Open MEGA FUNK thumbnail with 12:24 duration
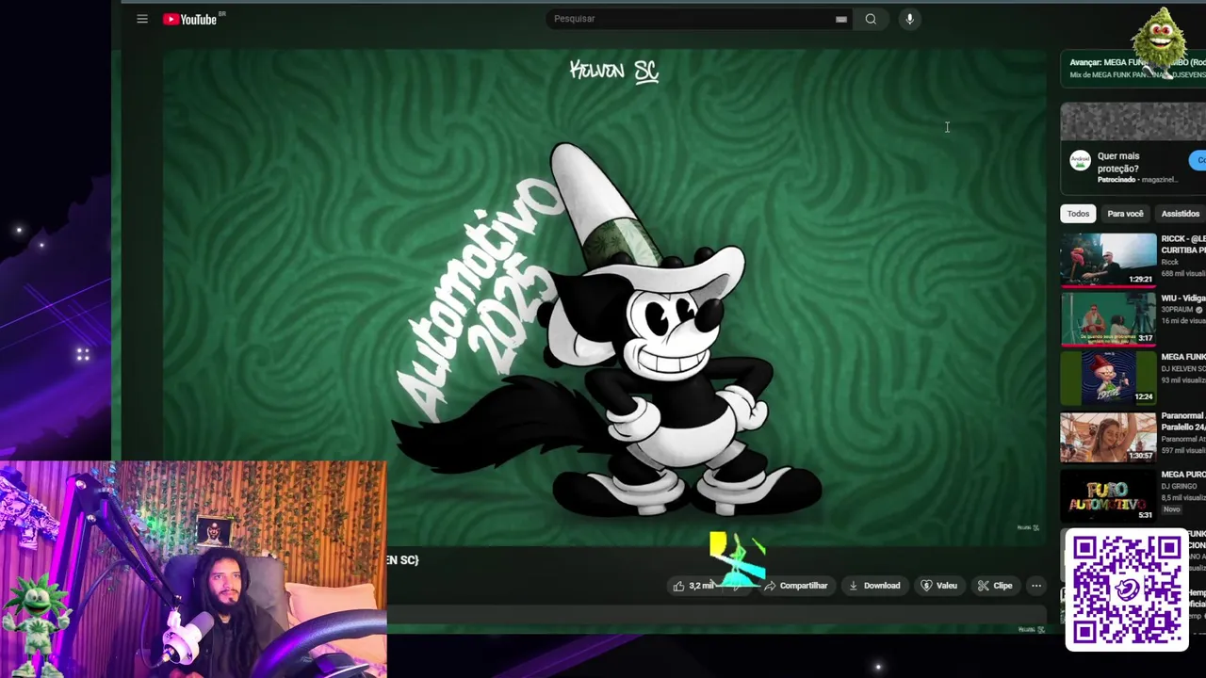 click(1108, 377)
